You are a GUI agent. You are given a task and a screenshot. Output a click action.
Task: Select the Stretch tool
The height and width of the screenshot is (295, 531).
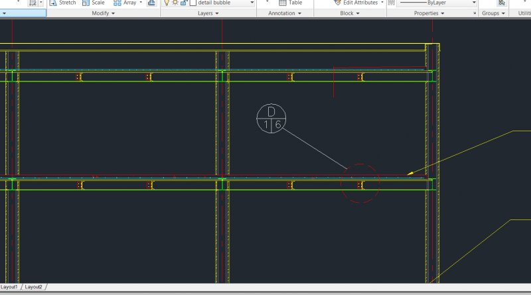[62, 3]
